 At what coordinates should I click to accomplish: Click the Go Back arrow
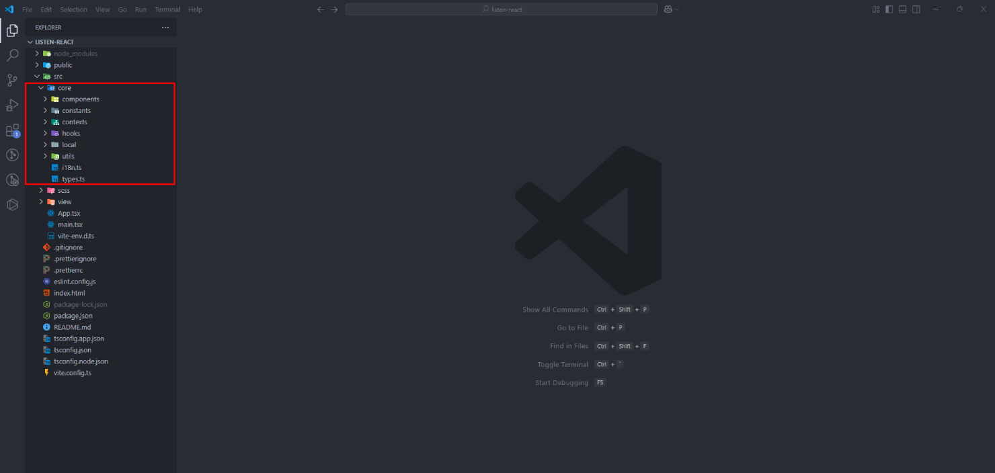[x=321, y=9]
